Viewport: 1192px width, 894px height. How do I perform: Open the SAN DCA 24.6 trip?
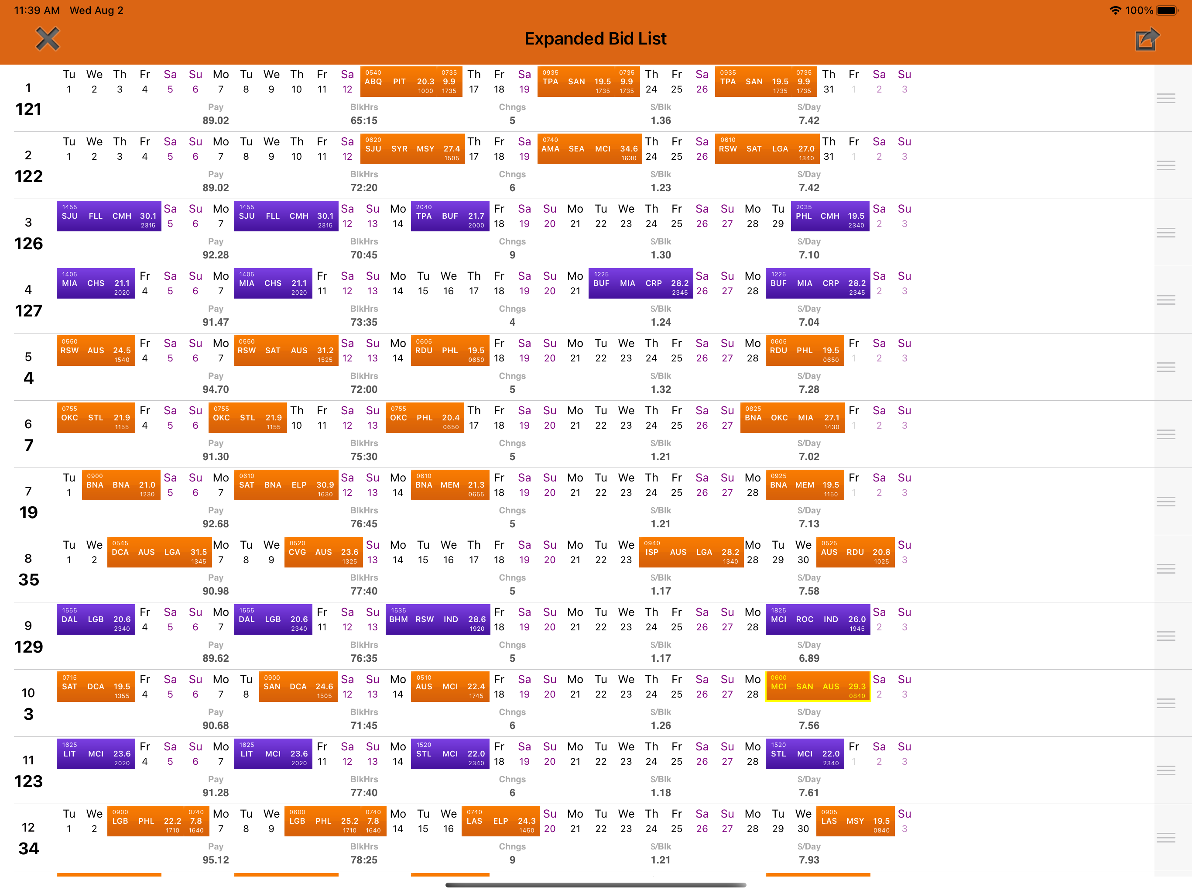[298, 686]
